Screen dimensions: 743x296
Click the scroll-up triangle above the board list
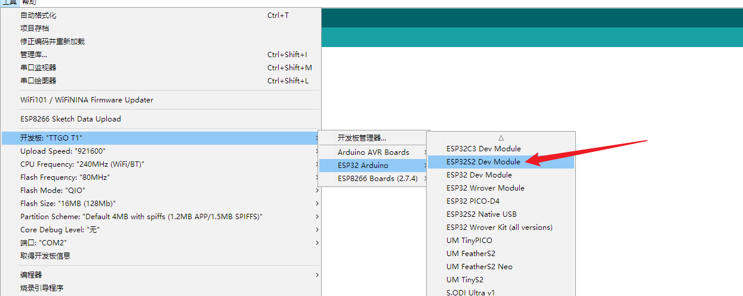tap(501, 138)
